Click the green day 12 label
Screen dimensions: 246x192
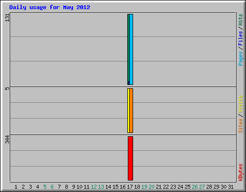click(94, 187)
